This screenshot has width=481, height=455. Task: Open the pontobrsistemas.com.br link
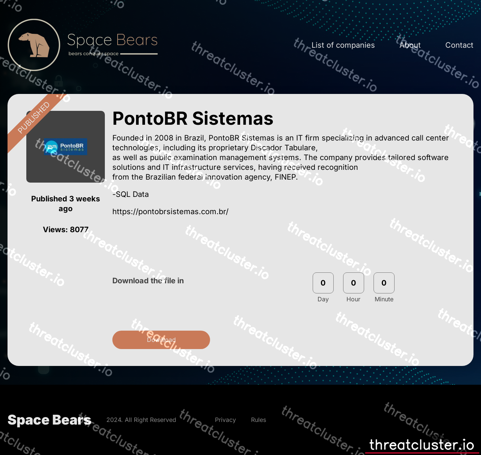170,212
